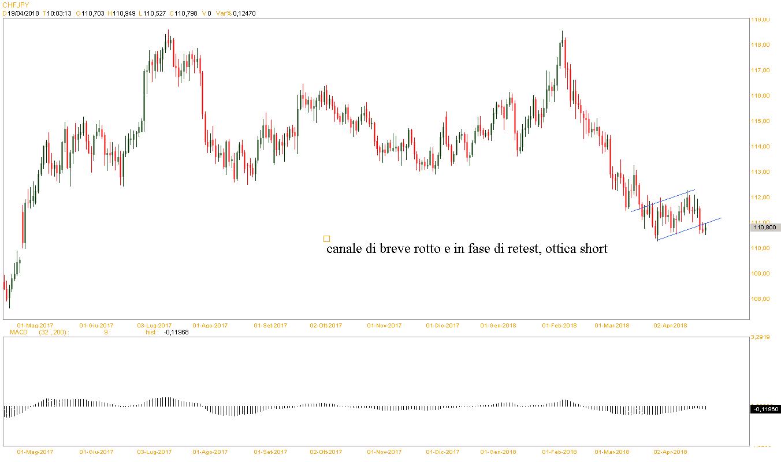Screen dimensions: 781x462
Task: Click the MACD indicator label
Action: click(x=20, y=333)
